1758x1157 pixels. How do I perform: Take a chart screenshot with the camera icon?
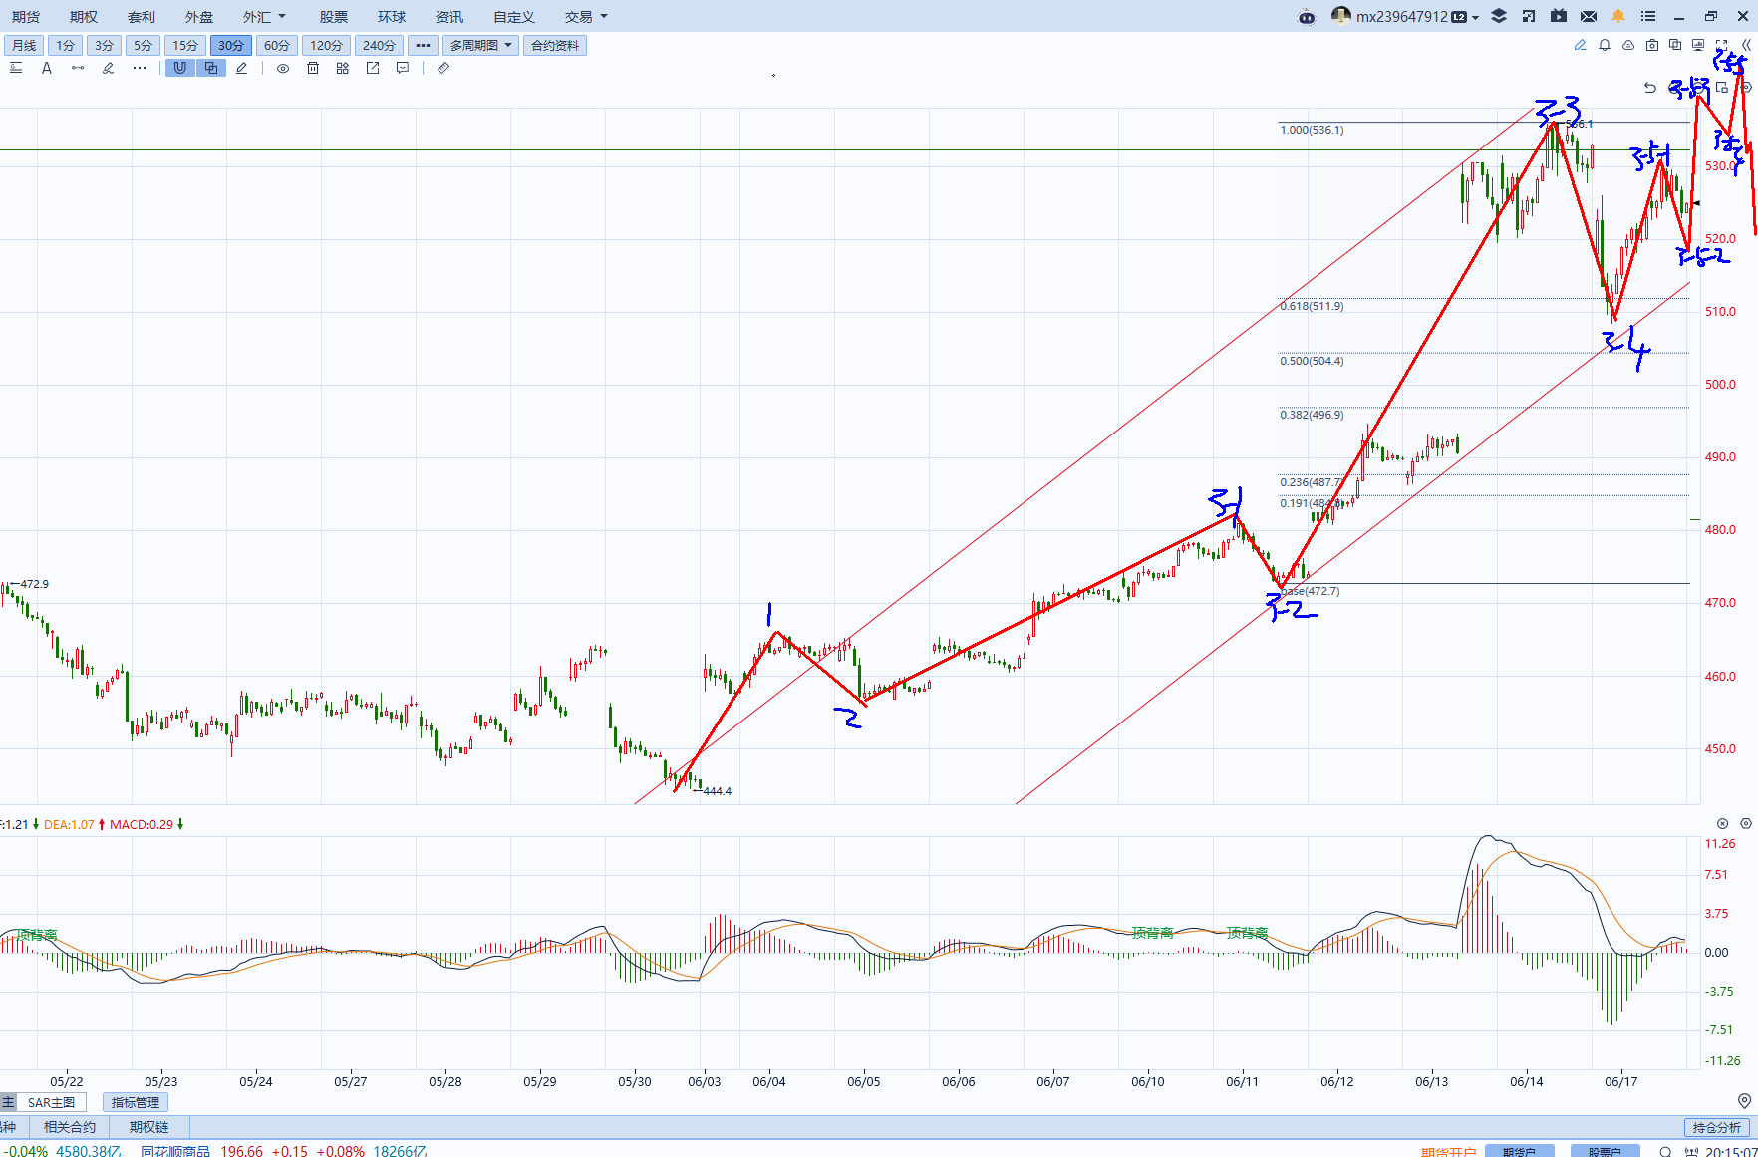[x=1652, y=45]
